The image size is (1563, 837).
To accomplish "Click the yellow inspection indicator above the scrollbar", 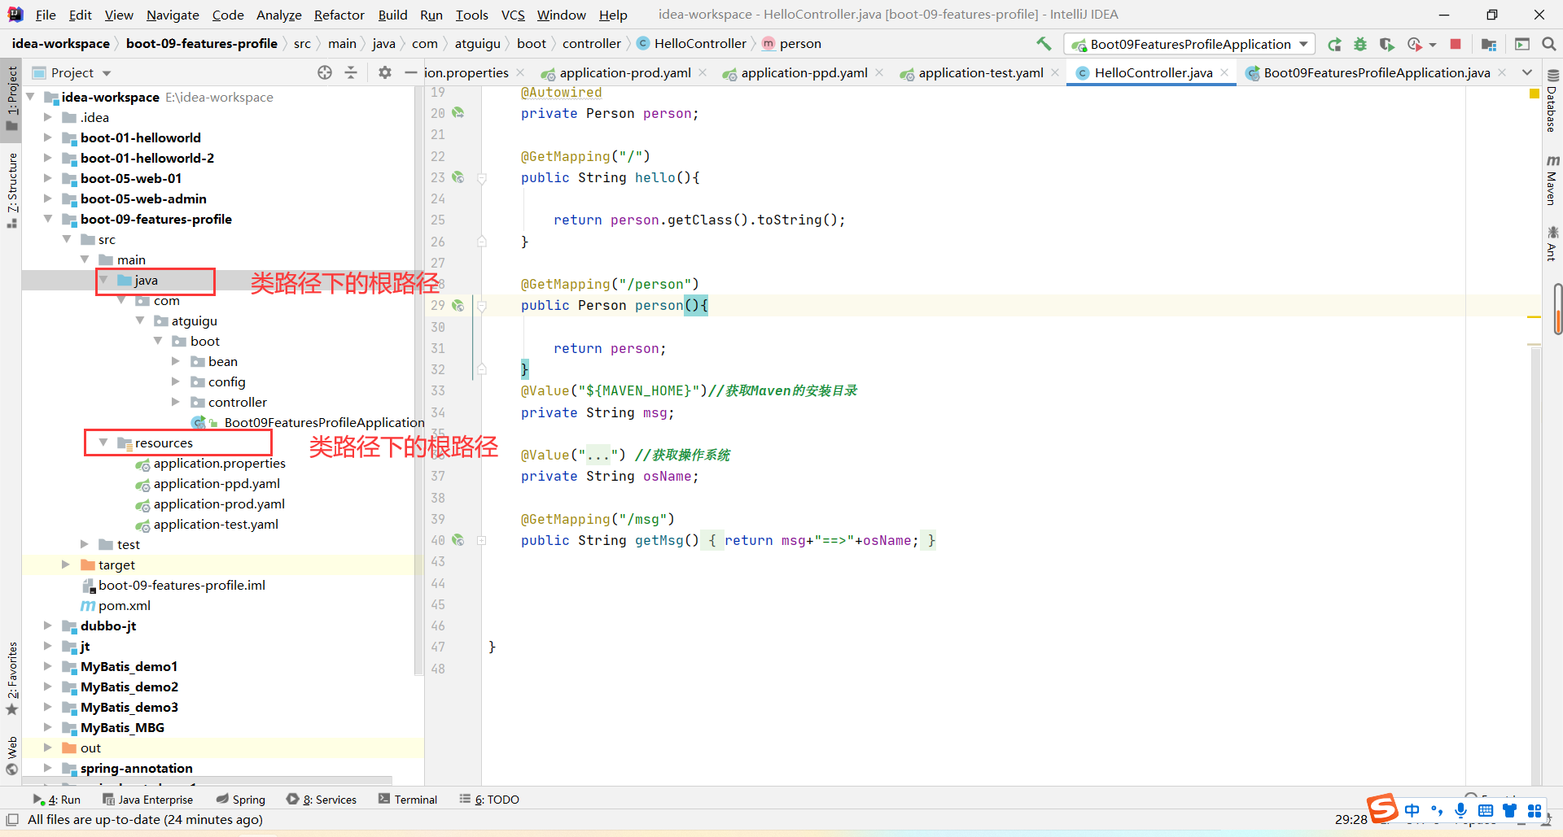I will coord(1535,94).
